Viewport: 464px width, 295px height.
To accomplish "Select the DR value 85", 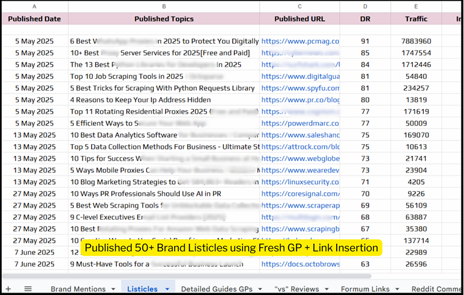I will point(365,53).
